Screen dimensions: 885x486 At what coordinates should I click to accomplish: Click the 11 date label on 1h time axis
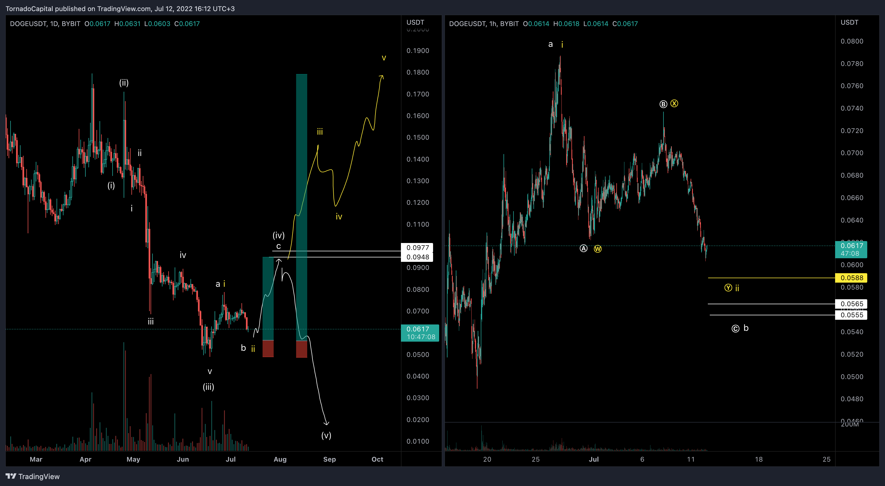coord(691,459)
